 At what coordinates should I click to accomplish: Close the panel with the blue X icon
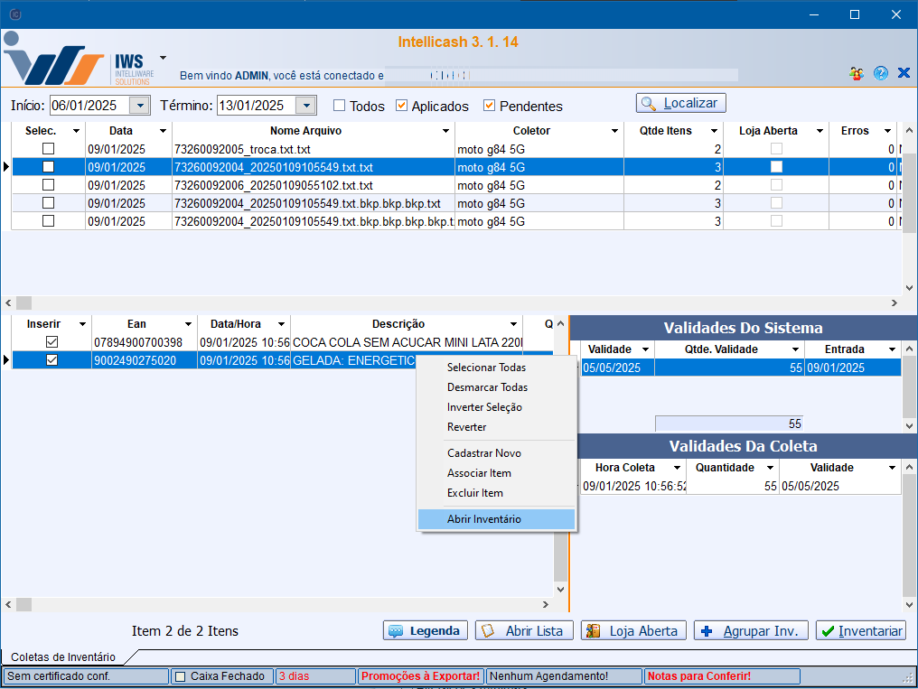(903, 73)
